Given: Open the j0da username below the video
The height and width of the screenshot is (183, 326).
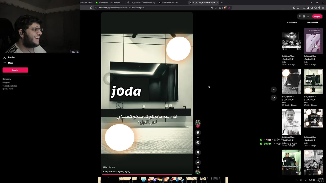Looking at the screenshot, I should tap(105, 167).
